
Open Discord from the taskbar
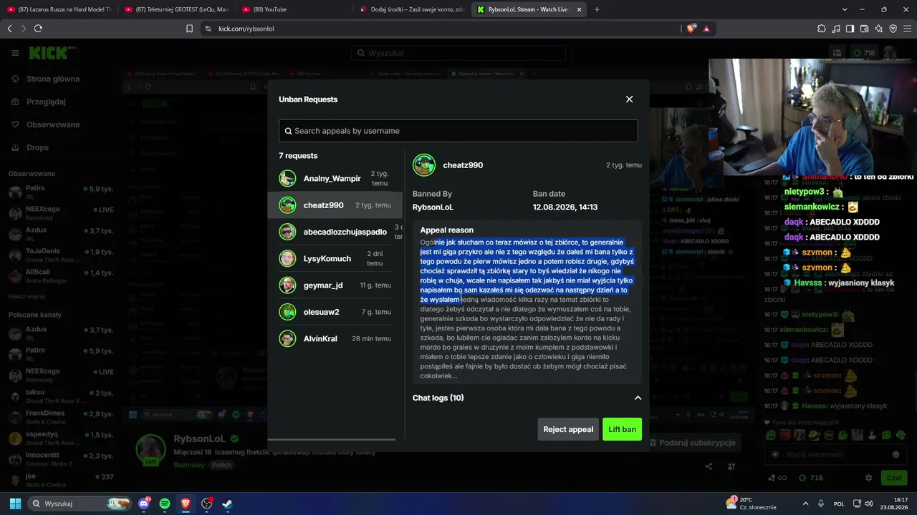tap(144, 504)
